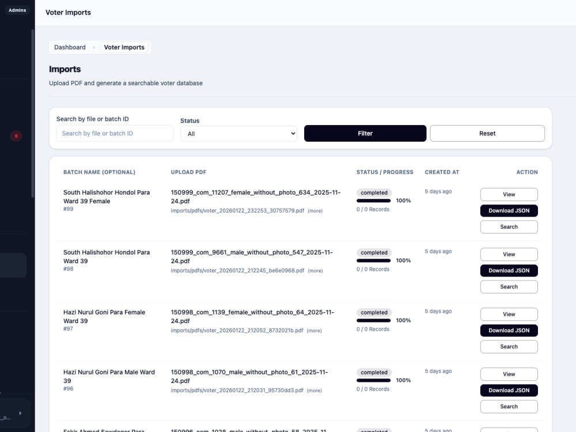The image size is (576, 432).
Task: Open the Dashboard breadcrumb link
Action: 70,47
